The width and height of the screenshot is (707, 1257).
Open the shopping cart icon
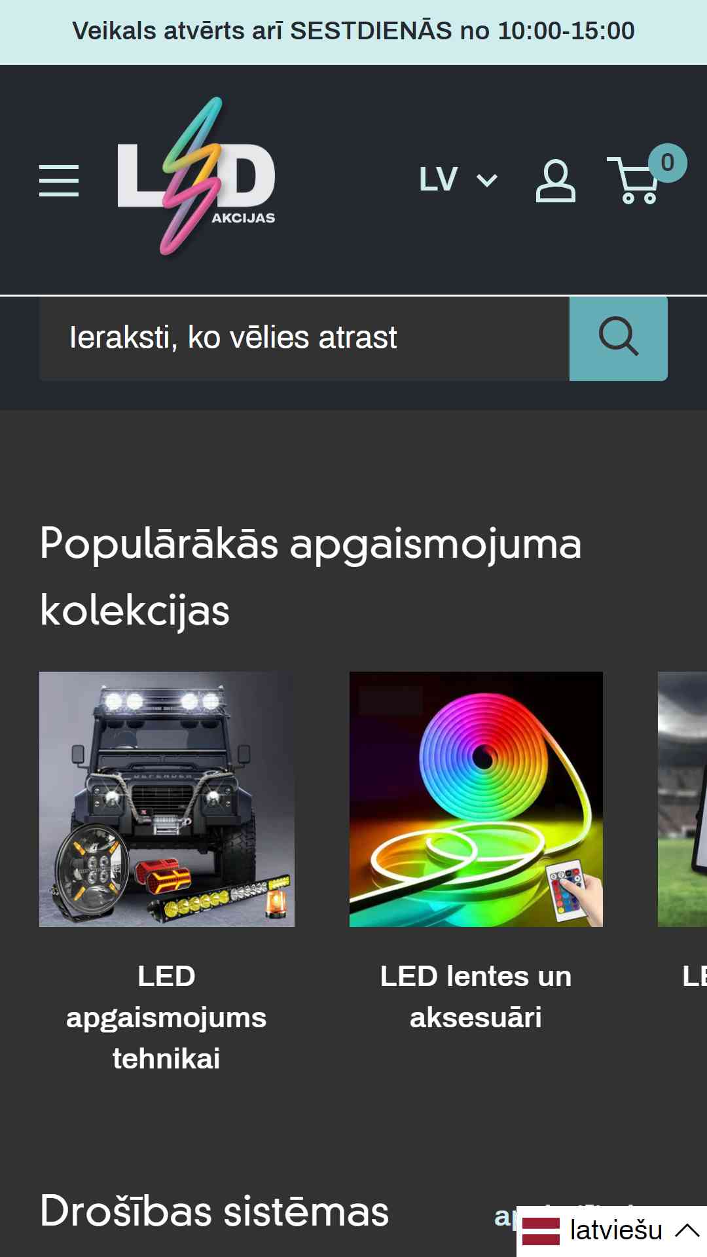633,181
